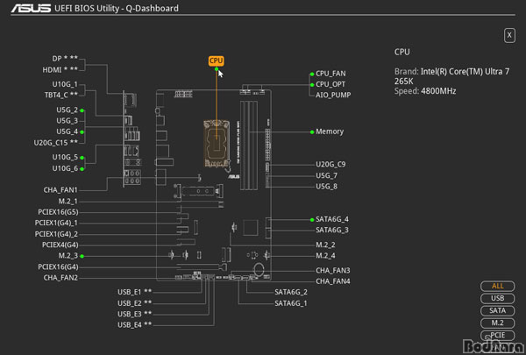Open the M.2_4 slot info
The width and height of the screenshot is (526, 355).
click(325, 256)
